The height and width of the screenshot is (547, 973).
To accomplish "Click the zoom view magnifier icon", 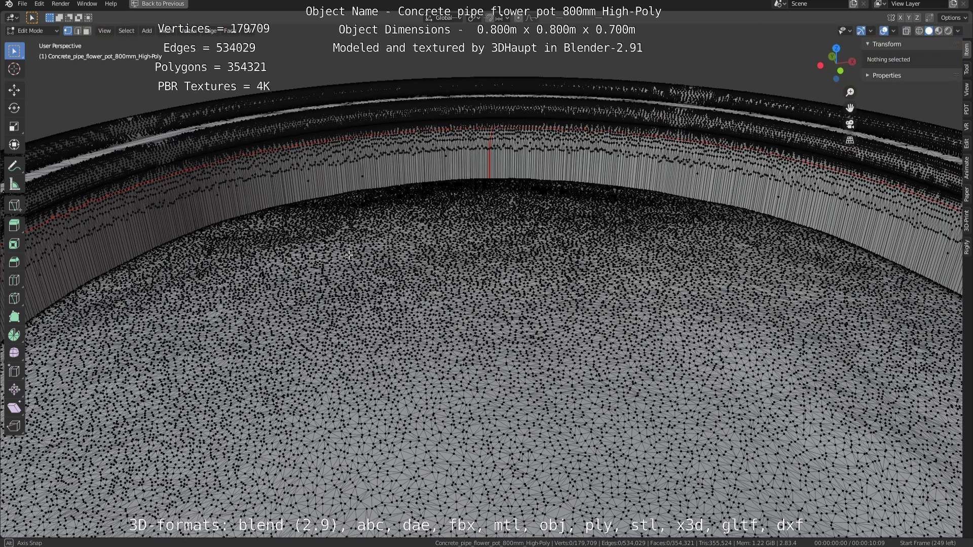I will (850, 92).
